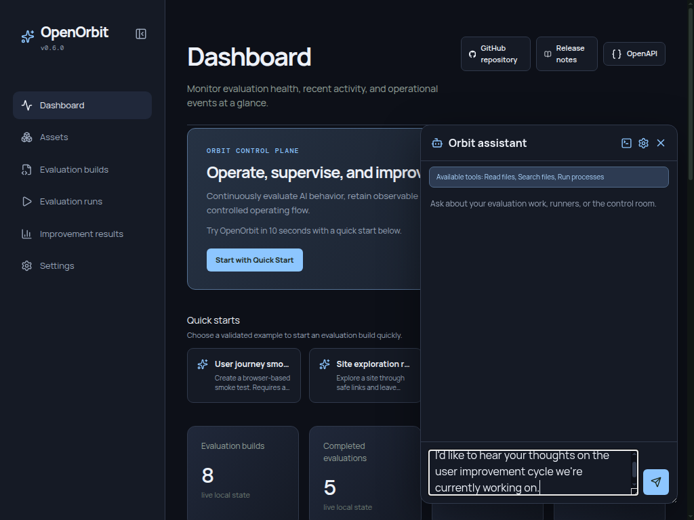
Task: Click the Evaluation runs play icon
Action: point(27,202)
